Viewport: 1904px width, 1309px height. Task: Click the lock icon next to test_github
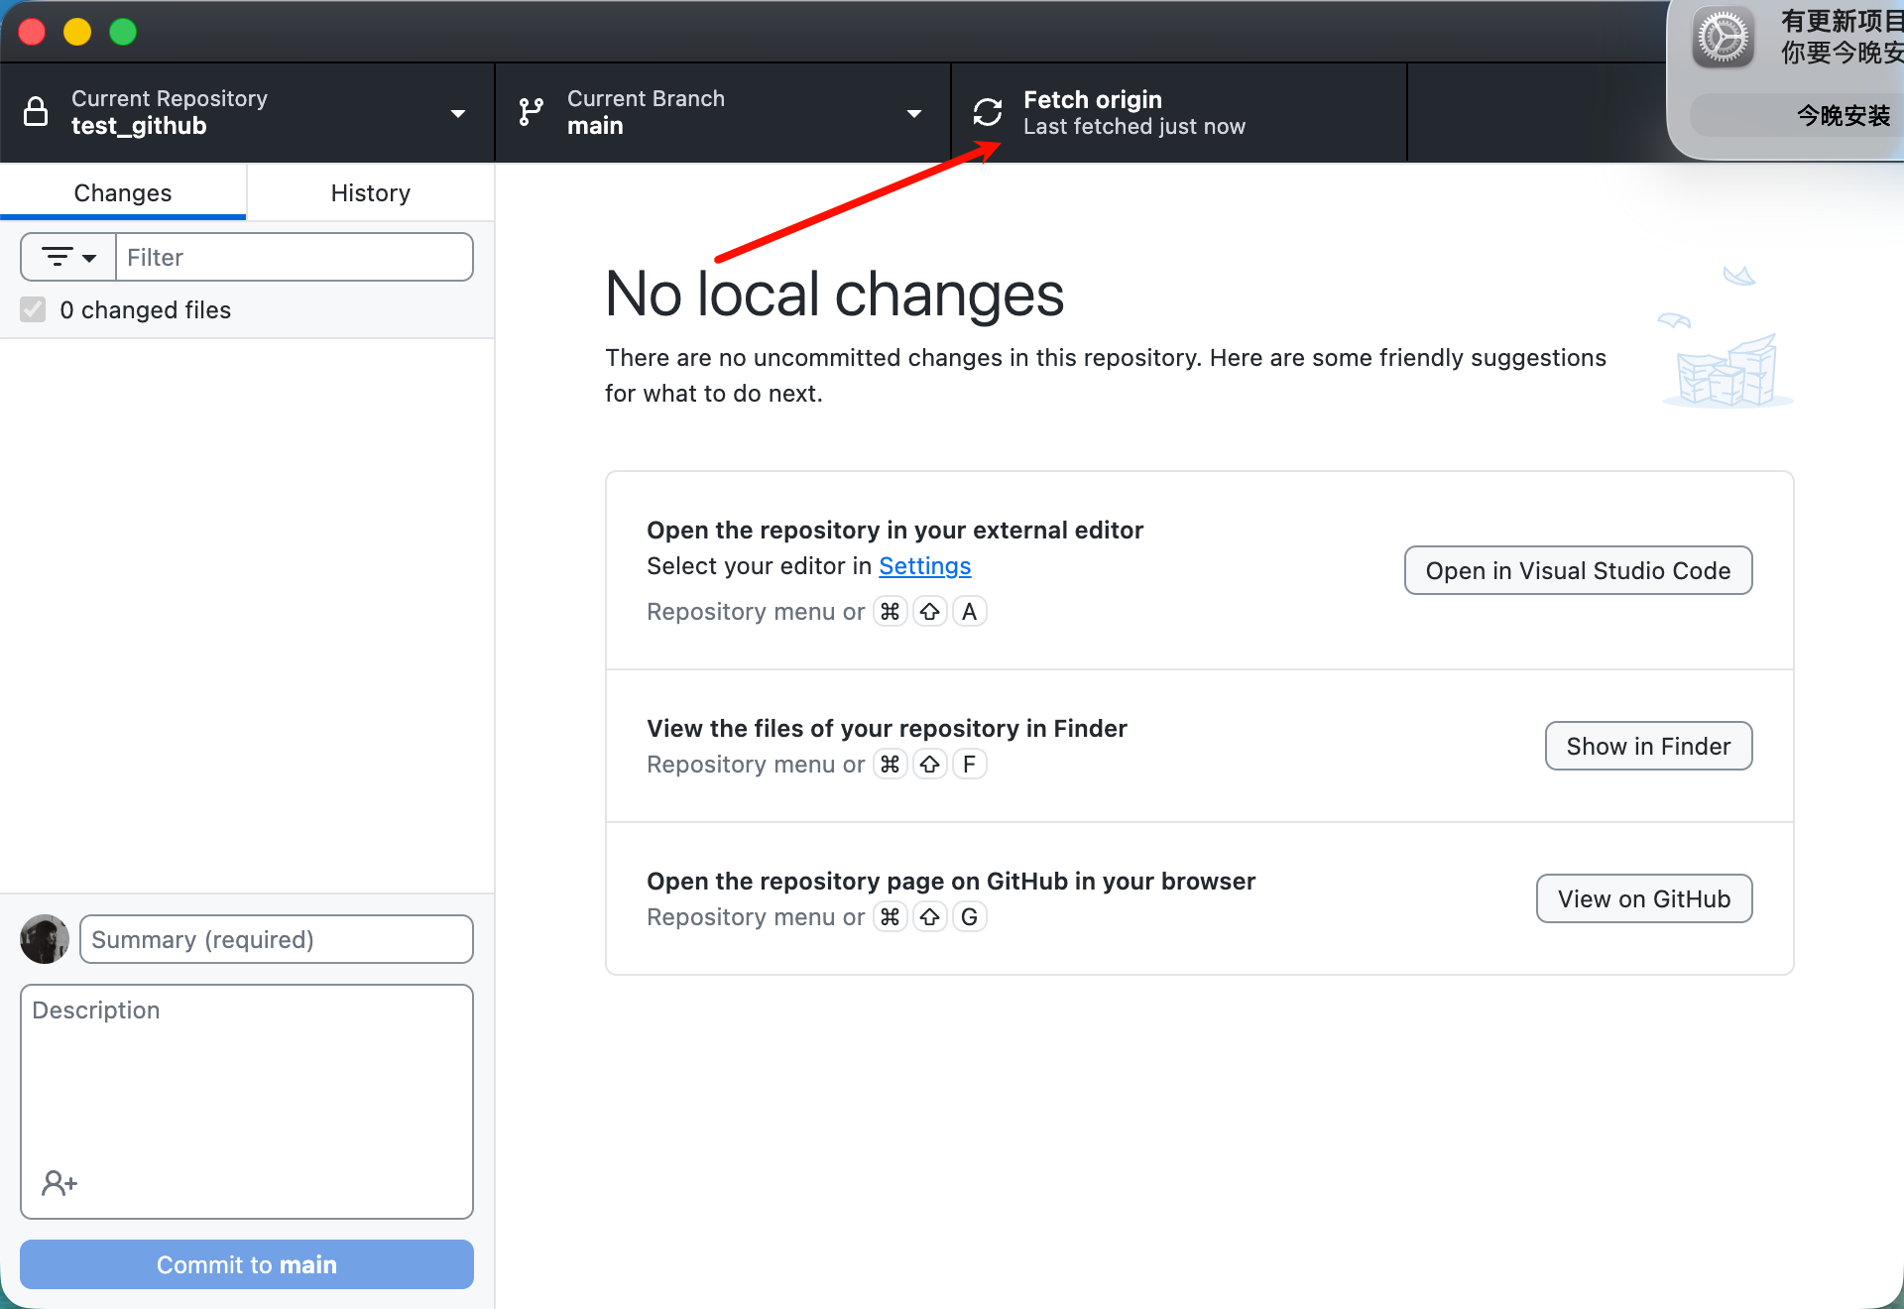[x=36, y=112]
